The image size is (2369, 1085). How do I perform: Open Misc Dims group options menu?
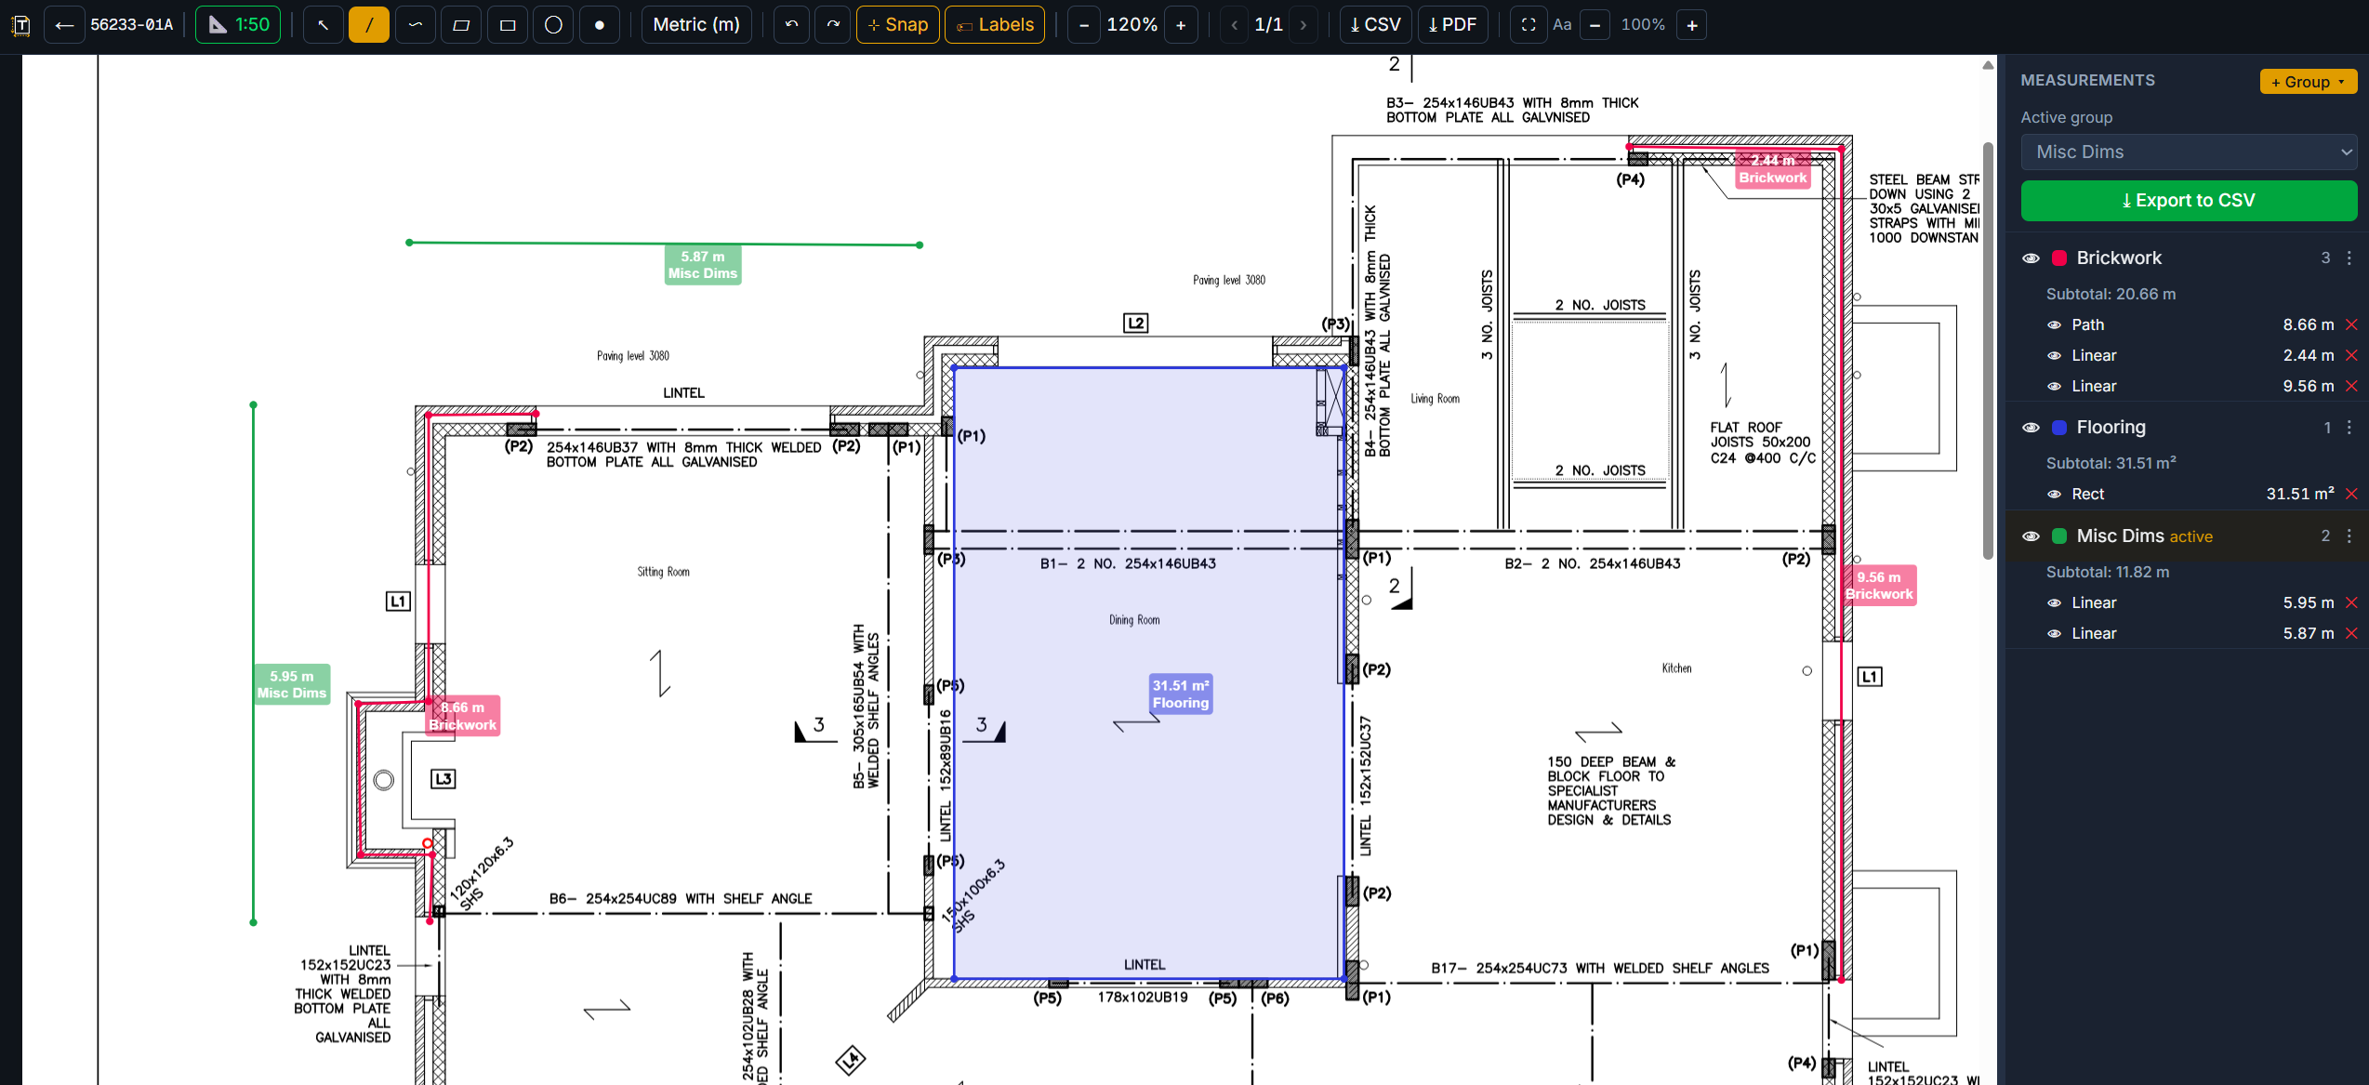pyautogui.click(x=2349, y=536)
